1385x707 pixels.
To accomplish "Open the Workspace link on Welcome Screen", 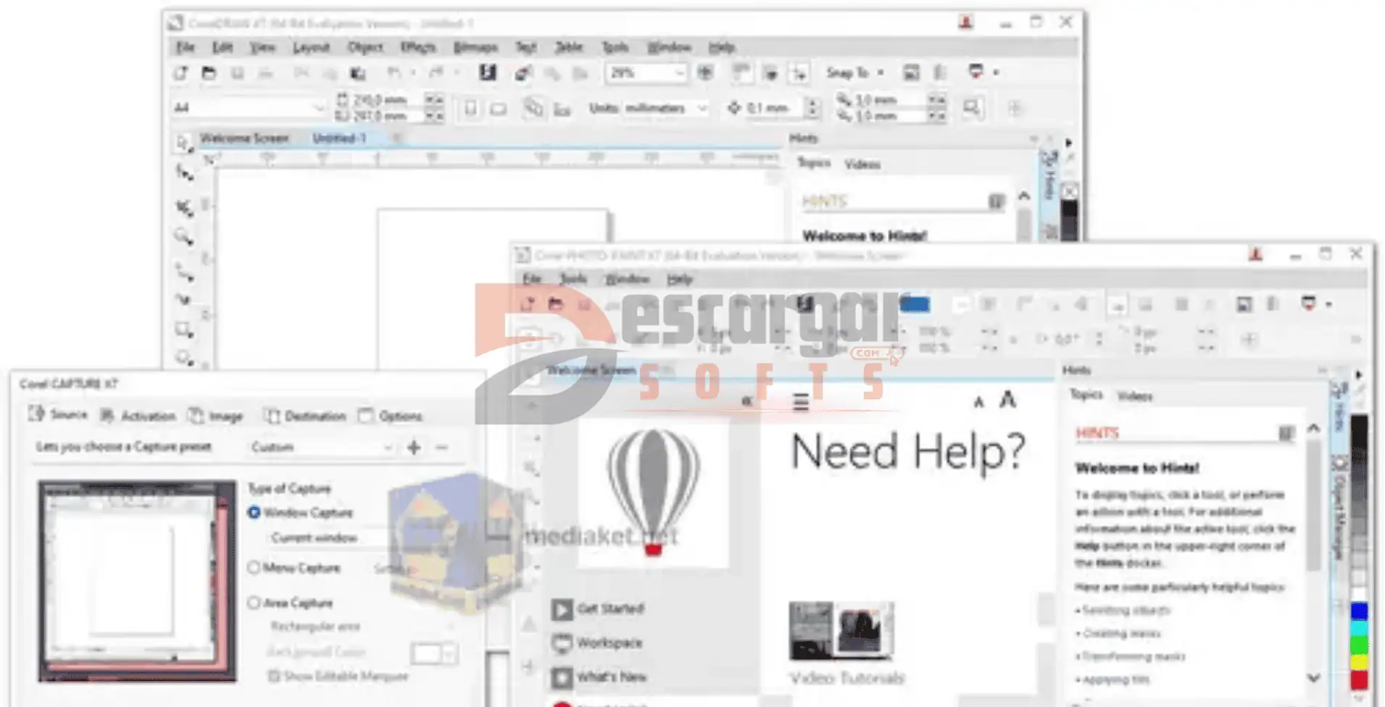I will tap(609, 643).
